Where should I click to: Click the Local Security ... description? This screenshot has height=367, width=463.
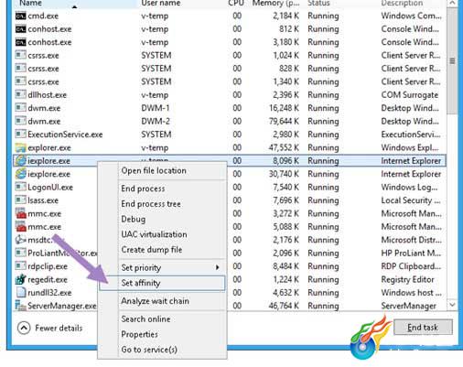tap(411, 200)
